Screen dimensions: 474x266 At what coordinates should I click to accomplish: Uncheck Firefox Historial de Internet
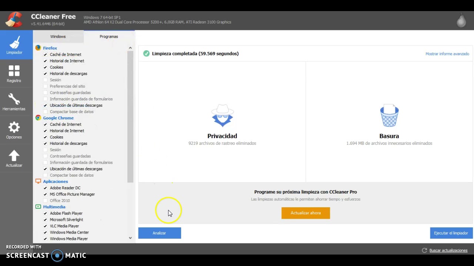point(45,61)
